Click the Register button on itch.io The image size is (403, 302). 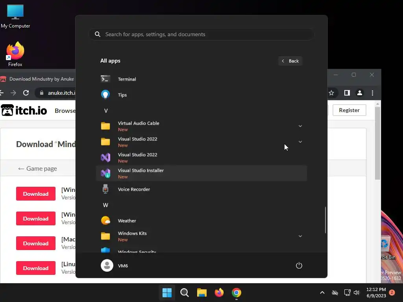(x=349, y=110)
